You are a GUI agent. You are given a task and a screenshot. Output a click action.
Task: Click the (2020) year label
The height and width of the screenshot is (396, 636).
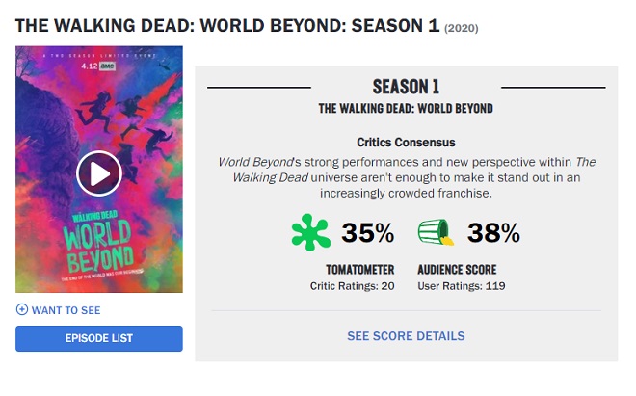click(462, 28)
